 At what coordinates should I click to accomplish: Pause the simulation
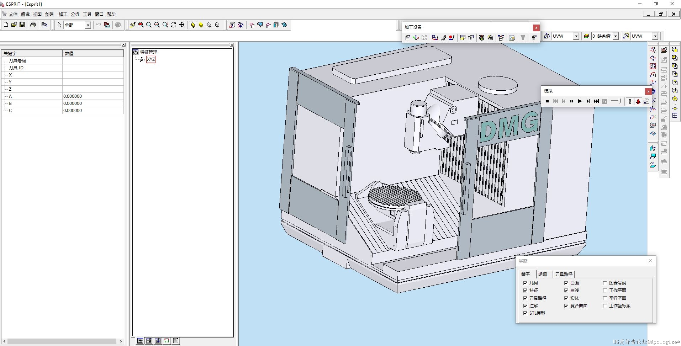[571, 101]
